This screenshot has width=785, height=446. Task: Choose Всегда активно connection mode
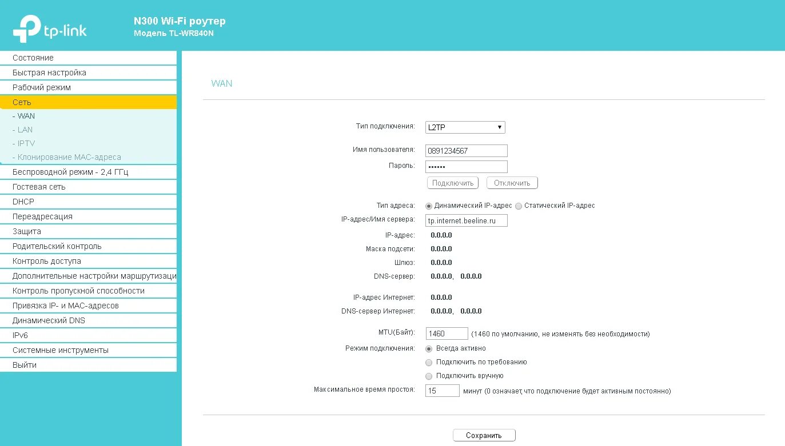point(429,348)
